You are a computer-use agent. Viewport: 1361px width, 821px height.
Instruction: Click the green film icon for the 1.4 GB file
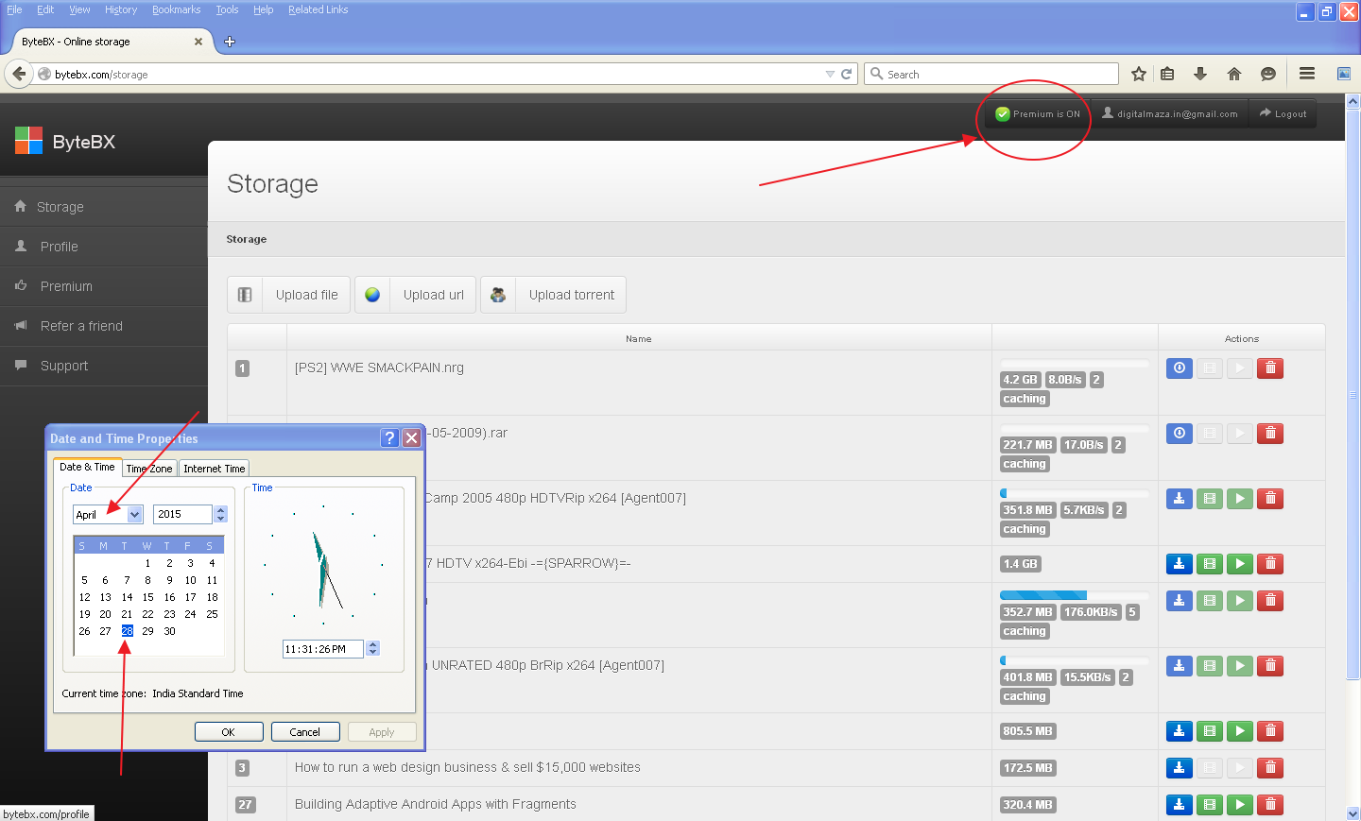1210,564
